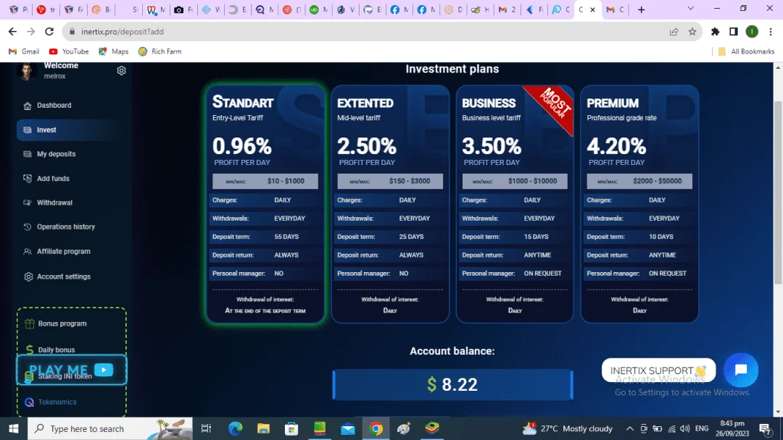The height and width of the screenshot is (440, 783).
Task: Open All Bookmarks folder
Action: point(746,51)
